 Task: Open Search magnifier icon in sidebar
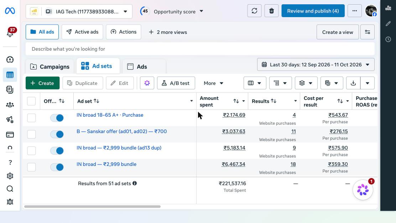(10, 189)
